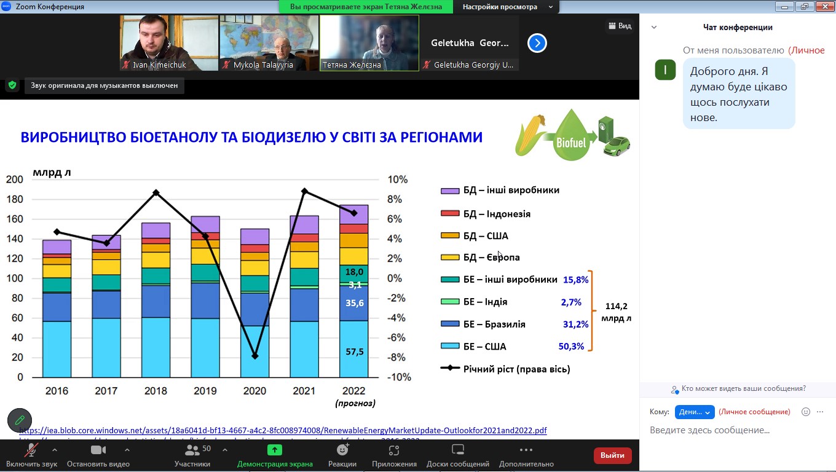Open the Участники participants list
This screenshot has height=472, width=836.
192,455
